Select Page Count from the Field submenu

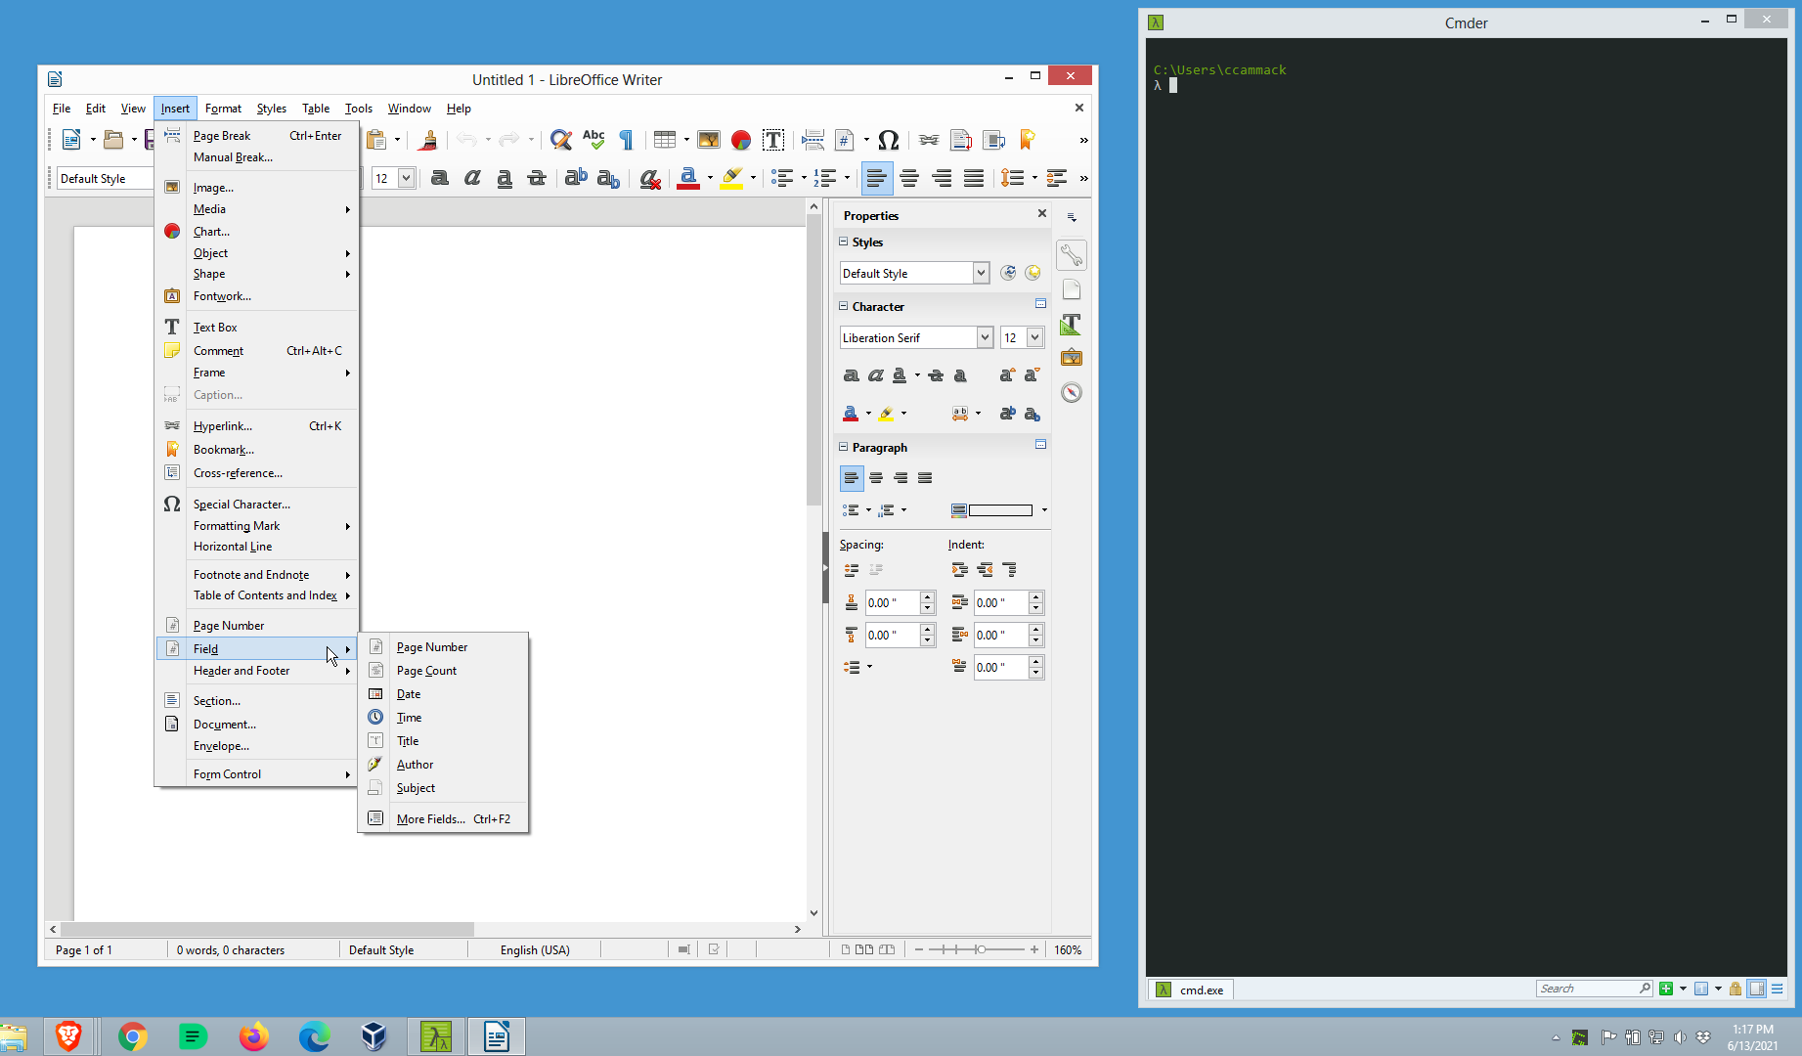(x=426, y=671)
